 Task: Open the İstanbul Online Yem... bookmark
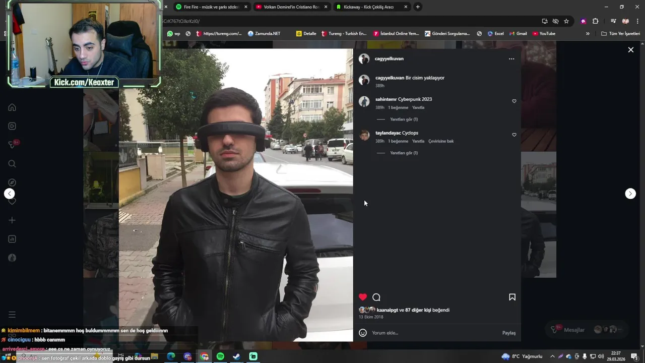point(396,34)
